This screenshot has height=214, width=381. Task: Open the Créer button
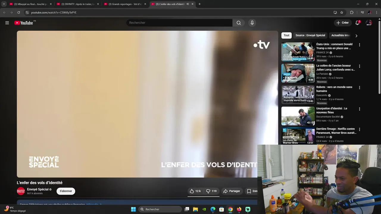coord(343,23)
